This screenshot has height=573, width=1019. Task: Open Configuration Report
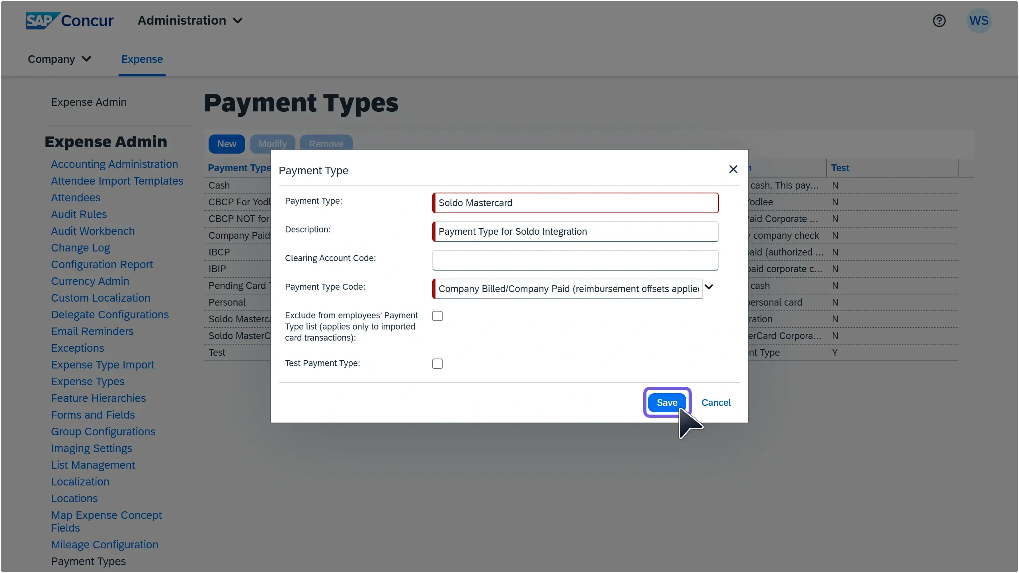point(102,264)
